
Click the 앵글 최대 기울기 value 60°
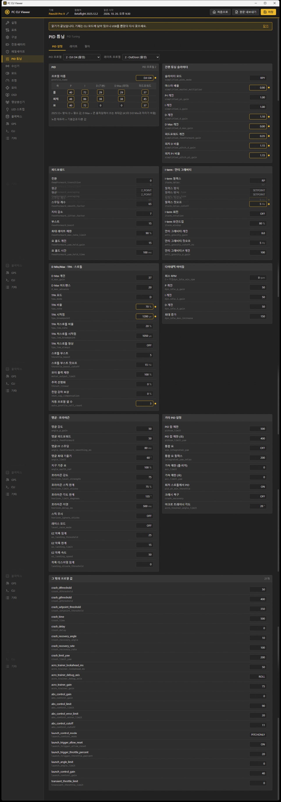[145, 458]
